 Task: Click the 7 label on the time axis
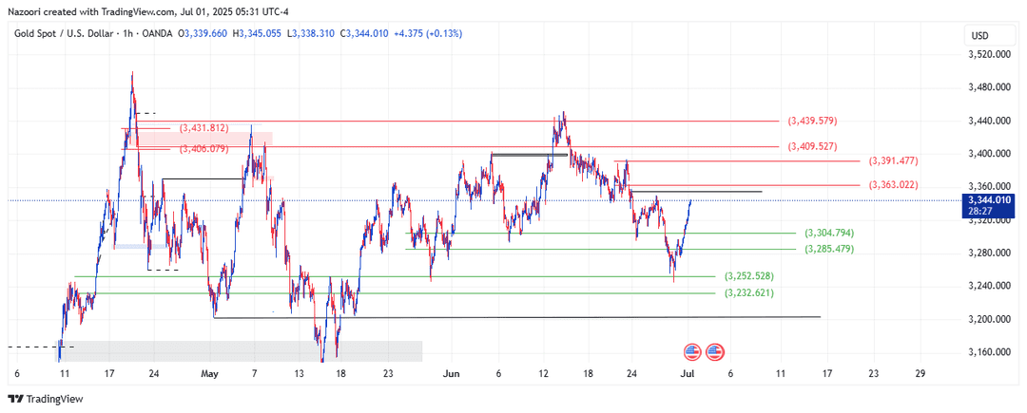(x=256, y=374)
